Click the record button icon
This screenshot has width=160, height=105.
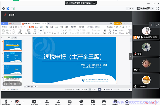(81, 102)
